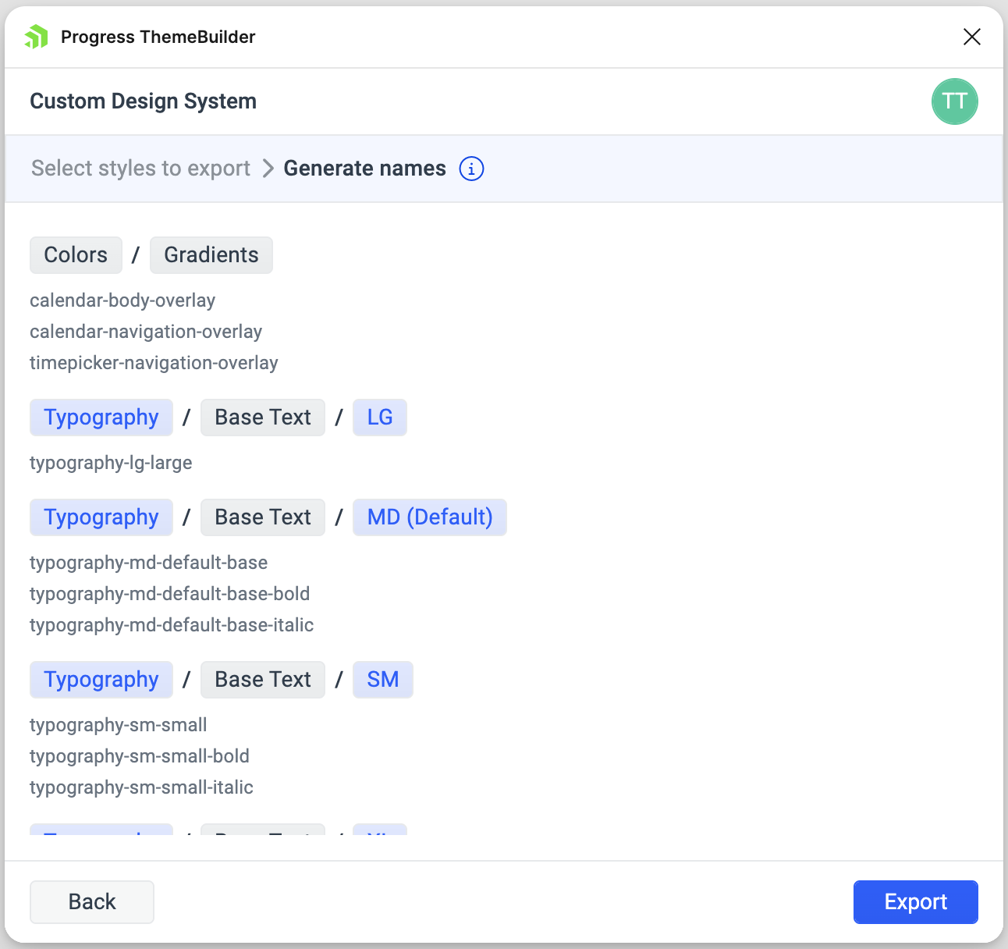Image resolution: width=1008 pixels, height=949 pixels.
Task: Toggle Typography chip in the SM row
Action: 101,680
